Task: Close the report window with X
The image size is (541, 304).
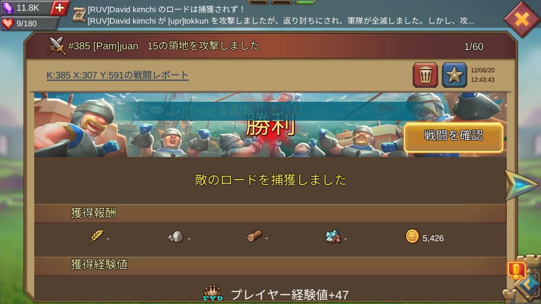Action: click(x=522, y=19)
